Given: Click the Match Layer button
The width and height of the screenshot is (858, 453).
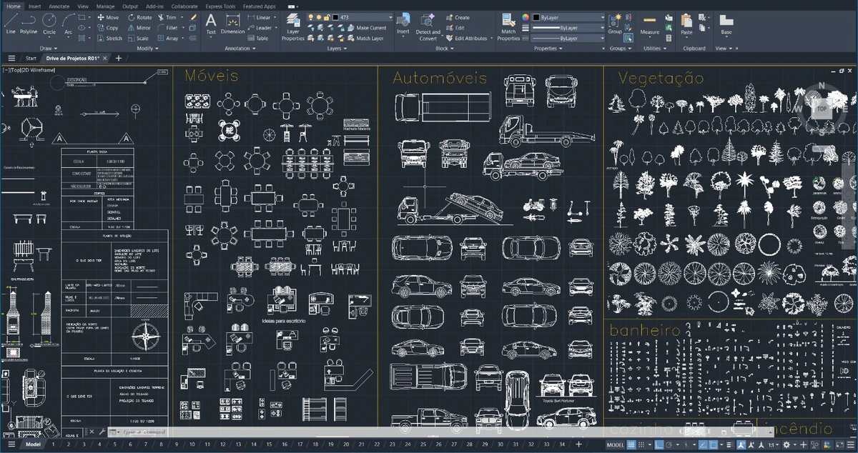Looking at the screenshot, I should (x=365, y=39).
